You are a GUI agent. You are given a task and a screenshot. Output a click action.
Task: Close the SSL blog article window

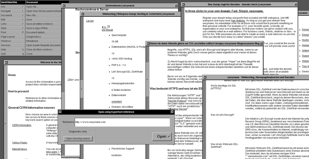(x=262, y=44)
